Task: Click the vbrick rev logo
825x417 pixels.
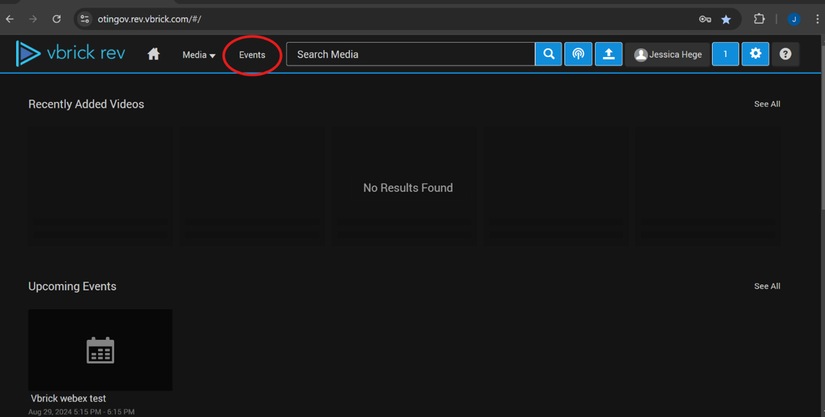Action: pos(70,54)
